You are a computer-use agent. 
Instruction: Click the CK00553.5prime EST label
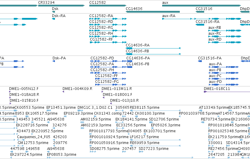29,108
